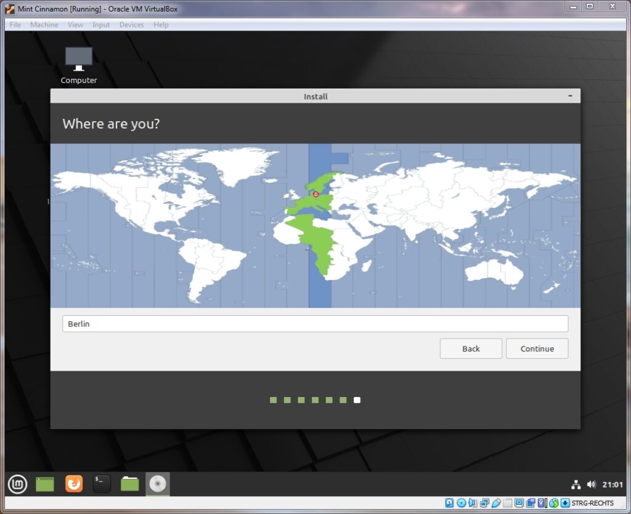The image size is (631, 514).
Task: Click the Back button
Action: click(471, 348)
